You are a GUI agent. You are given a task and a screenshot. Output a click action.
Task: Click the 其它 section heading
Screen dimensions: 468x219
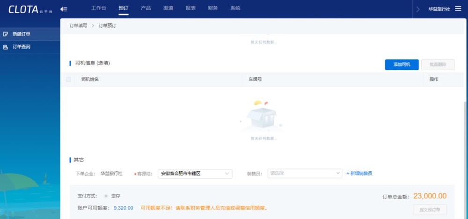[79, 160]
